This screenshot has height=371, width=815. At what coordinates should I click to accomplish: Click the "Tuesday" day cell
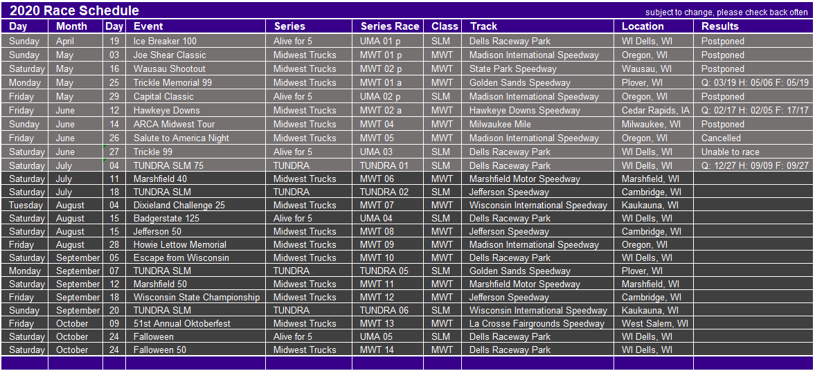coord(26,206)
